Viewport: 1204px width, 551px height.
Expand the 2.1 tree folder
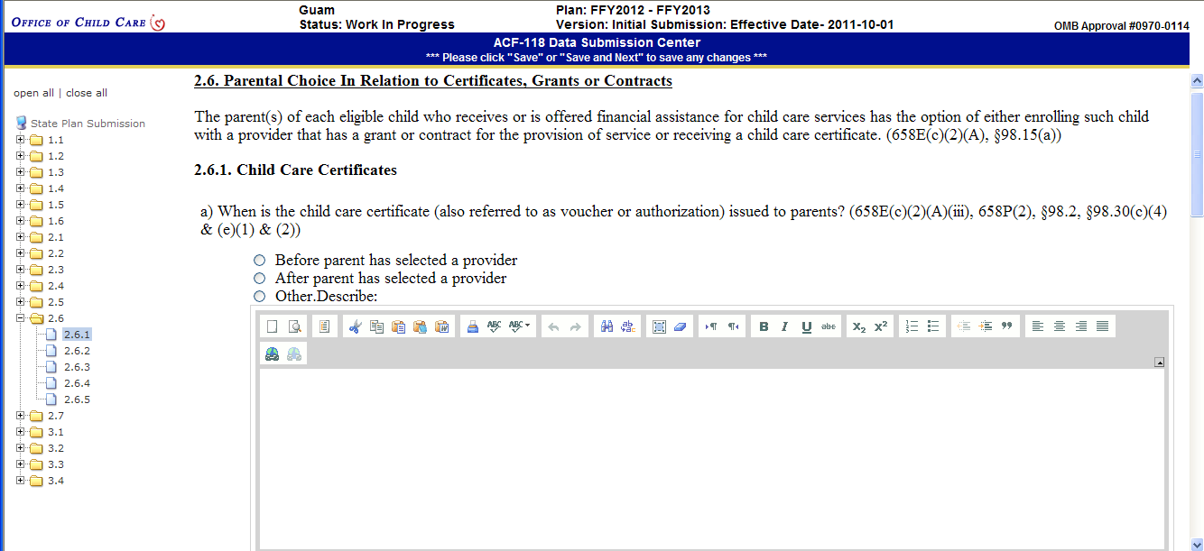click(x=21, y=237)
